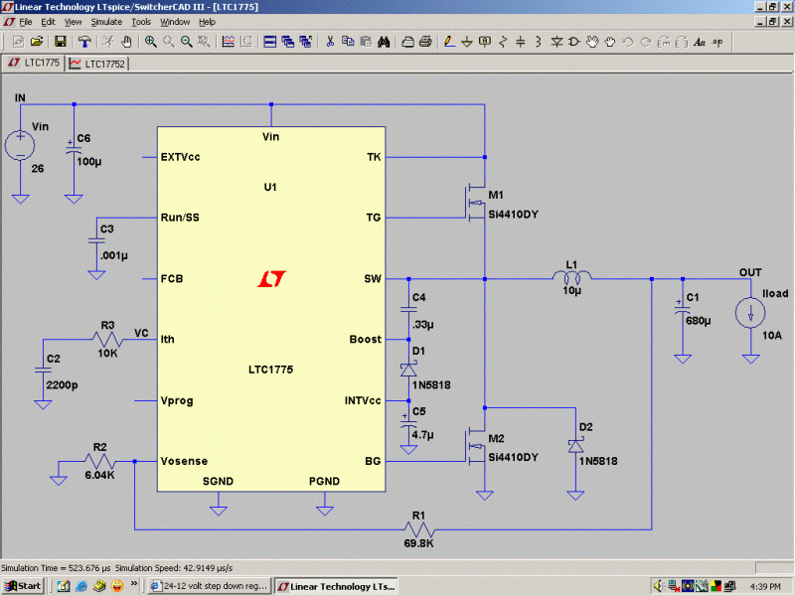795x596 pixels.
Task: Switch to the LTC17752 waveform tab
Action: 97,64
